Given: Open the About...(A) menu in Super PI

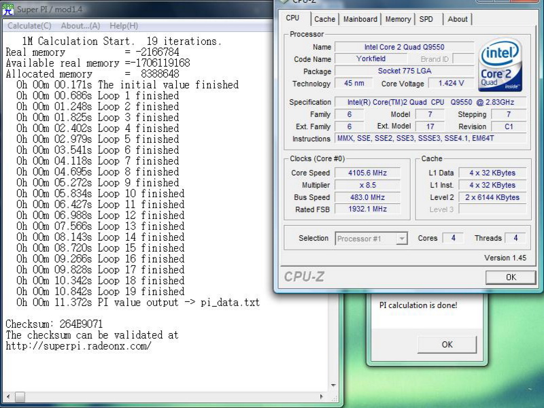Looking at the screenshot, I should pyautogui.click(x=80, y=26).
